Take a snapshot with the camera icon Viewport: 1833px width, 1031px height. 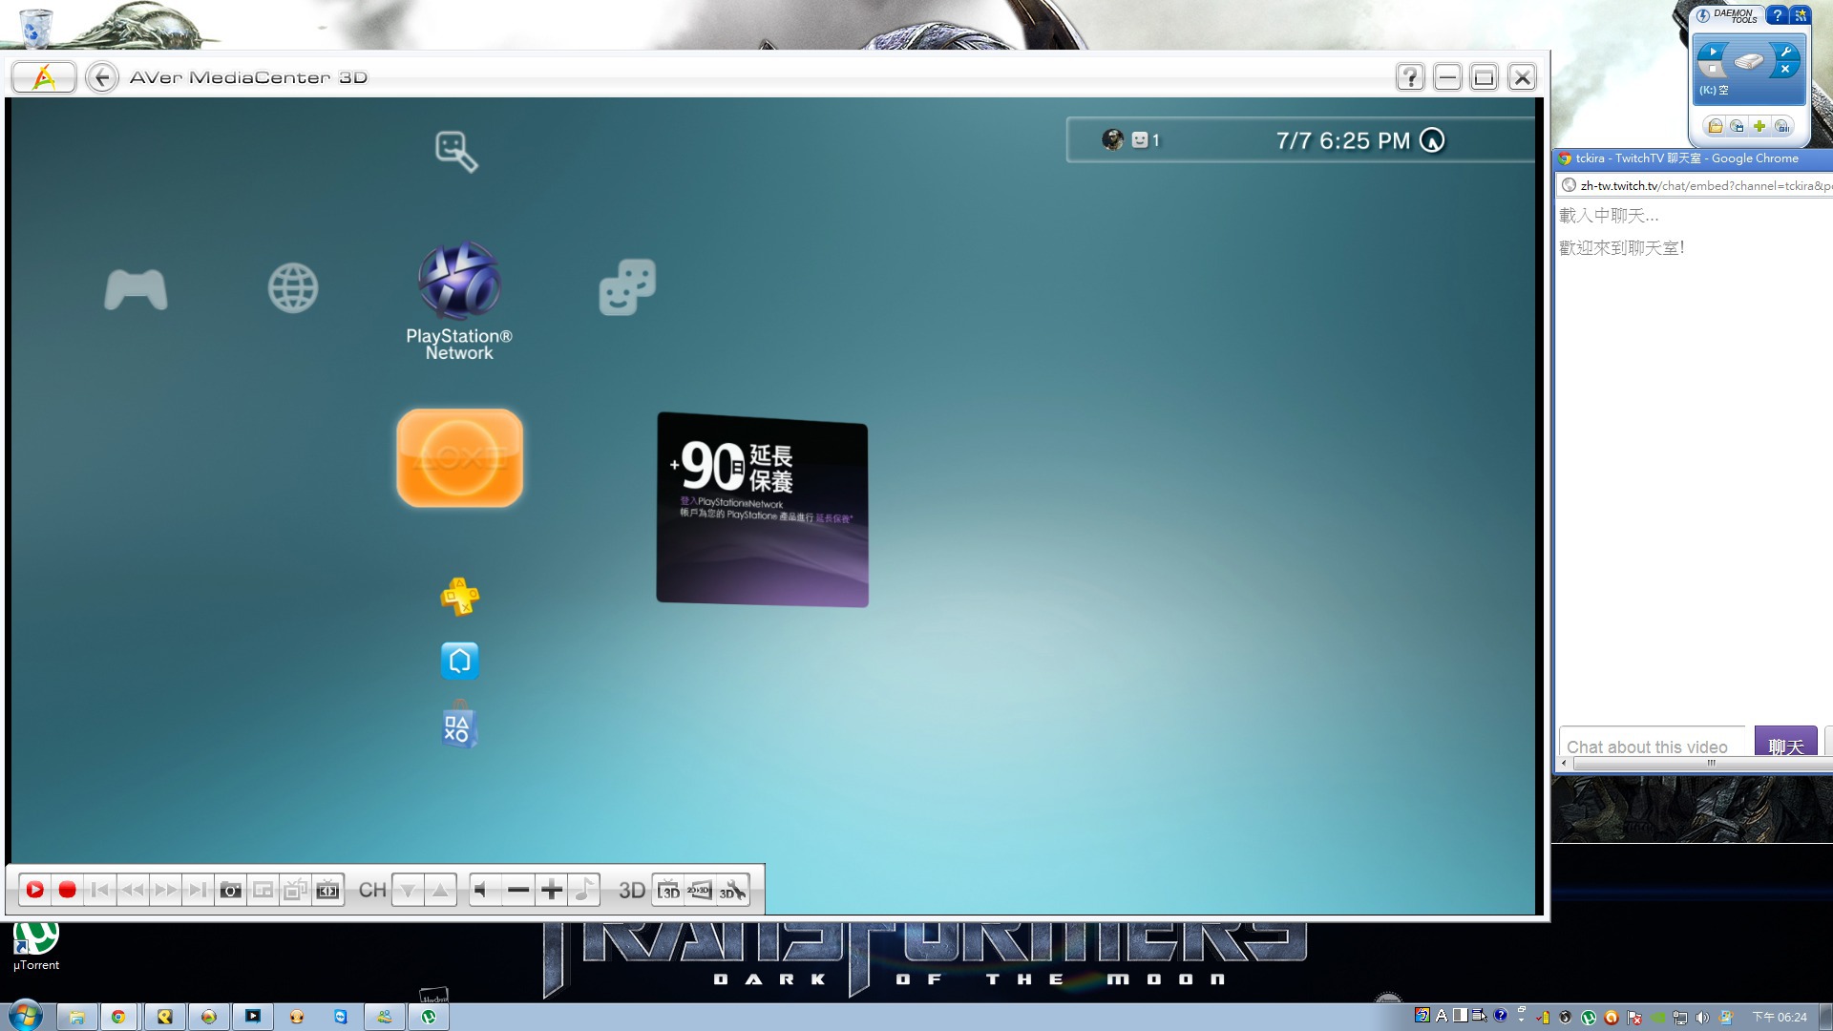pos(230,890)
